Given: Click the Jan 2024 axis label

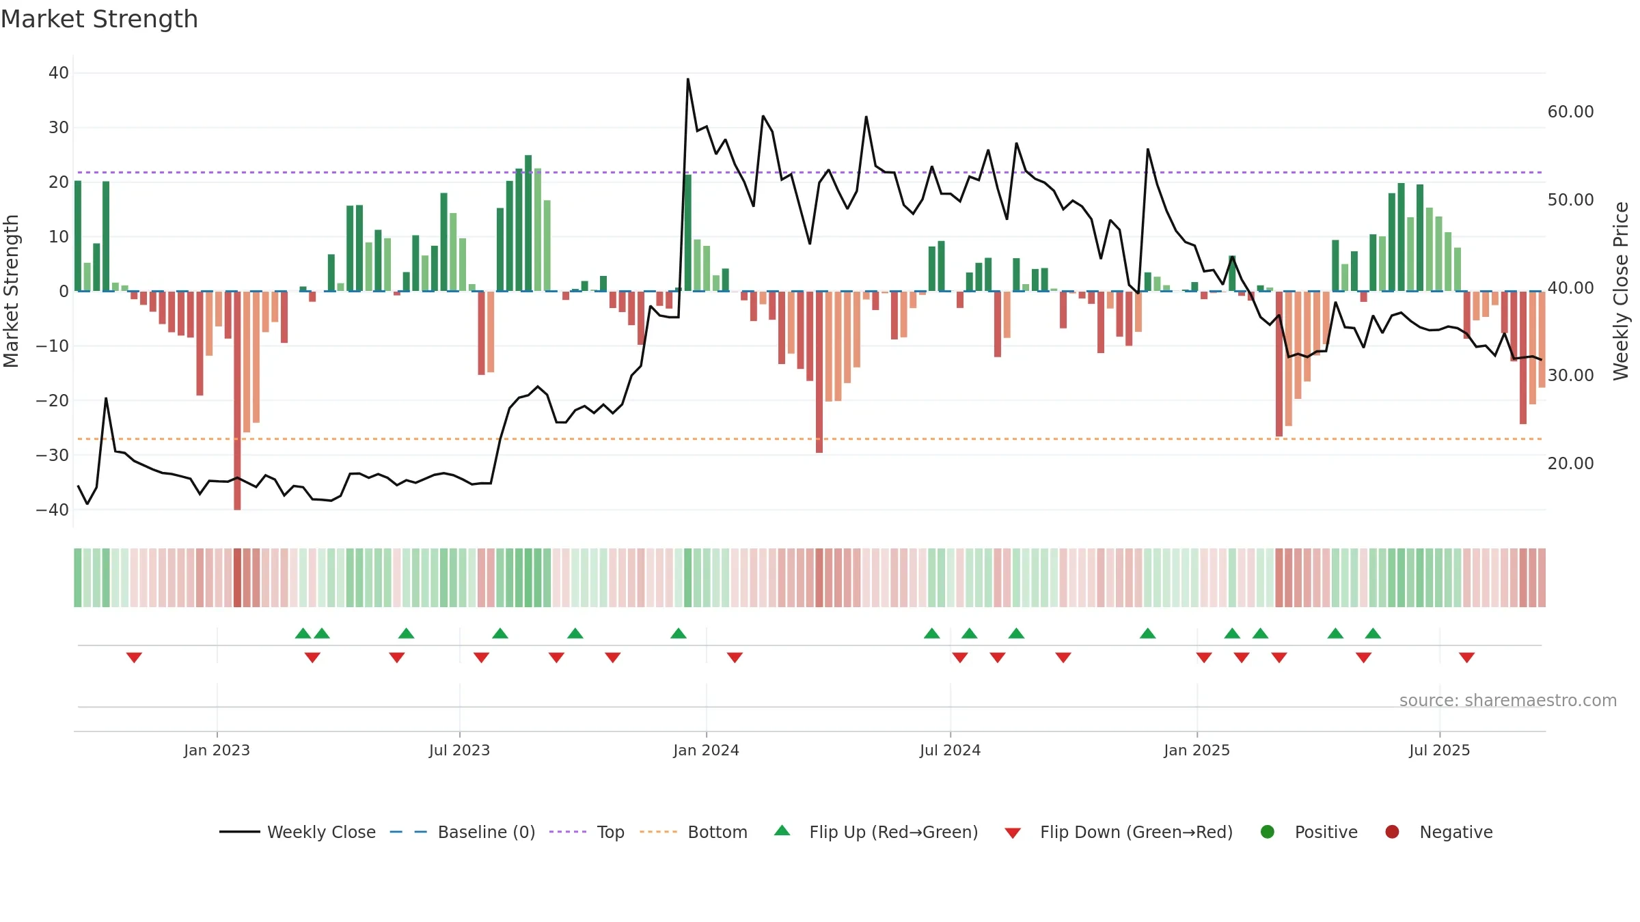Looking at the screenshot, I should click(706, 750).
